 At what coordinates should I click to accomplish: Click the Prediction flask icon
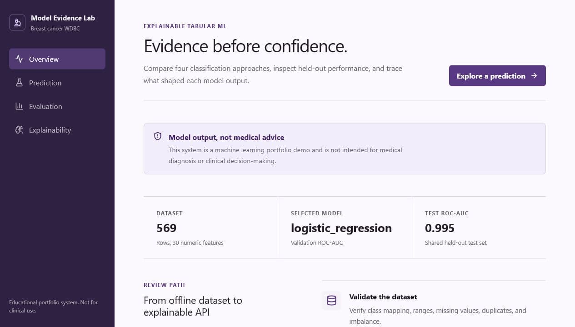(19, 83)
